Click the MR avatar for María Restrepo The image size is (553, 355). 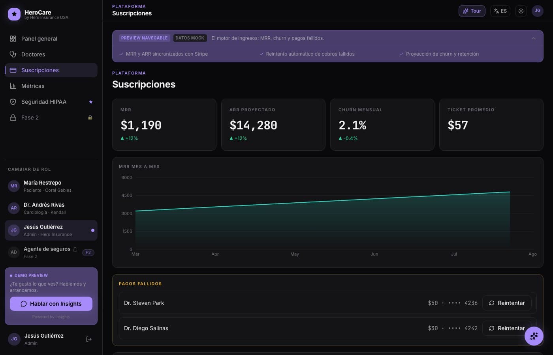pos(14,186)
